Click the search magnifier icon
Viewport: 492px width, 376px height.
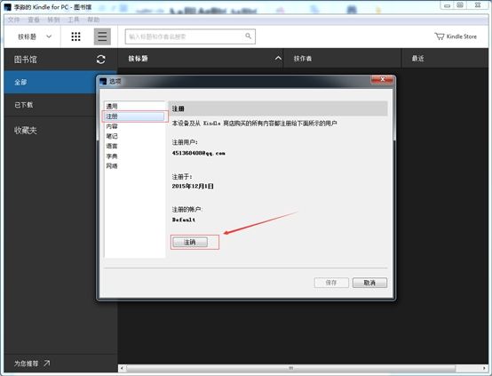click(248, 36)
